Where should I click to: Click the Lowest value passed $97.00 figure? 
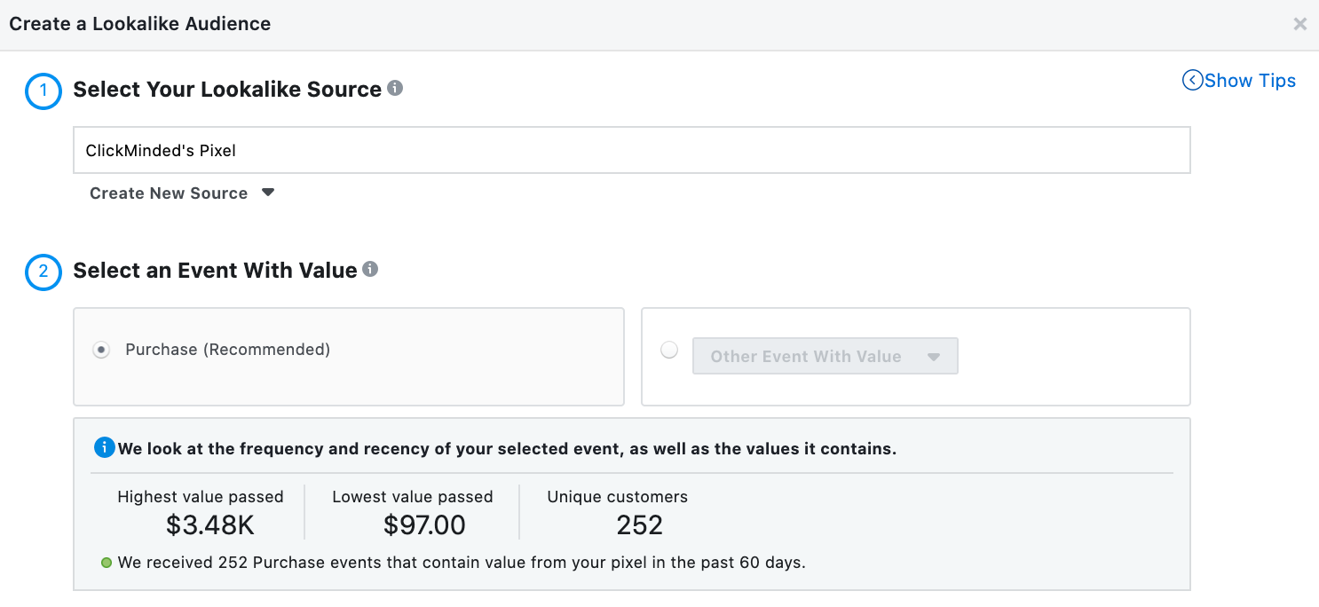[x=424, y=524]
